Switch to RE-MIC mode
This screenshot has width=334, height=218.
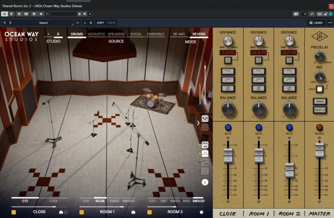point(179,34)
